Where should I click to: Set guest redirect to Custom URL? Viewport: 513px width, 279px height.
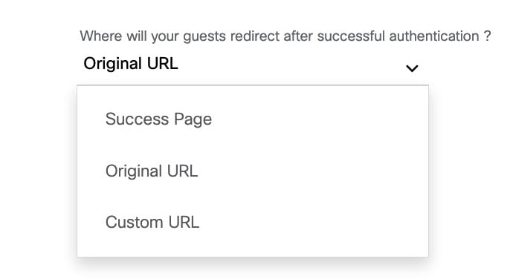pyautogui.click(x=253, y=222)
